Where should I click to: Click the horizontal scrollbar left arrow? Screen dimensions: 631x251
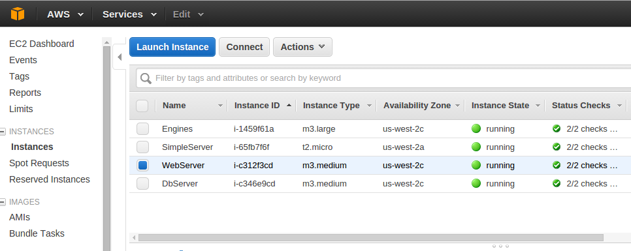[134, 238]
